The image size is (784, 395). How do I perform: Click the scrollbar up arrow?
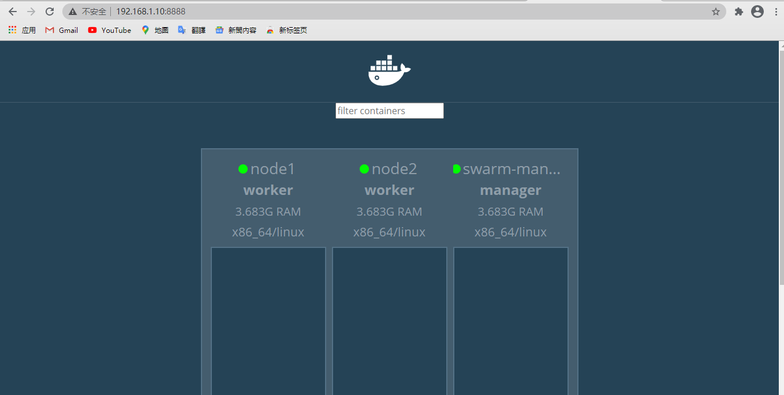[x=781, y=45]
